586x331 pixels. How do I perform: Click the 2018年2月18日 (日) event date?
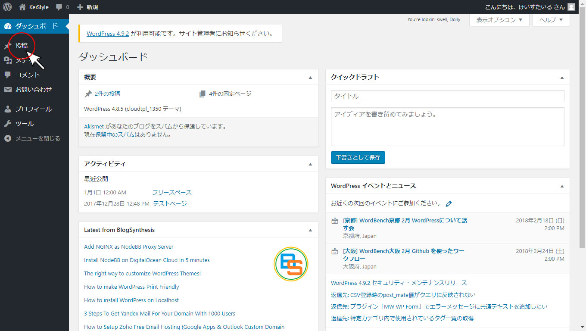coord(540,220)
